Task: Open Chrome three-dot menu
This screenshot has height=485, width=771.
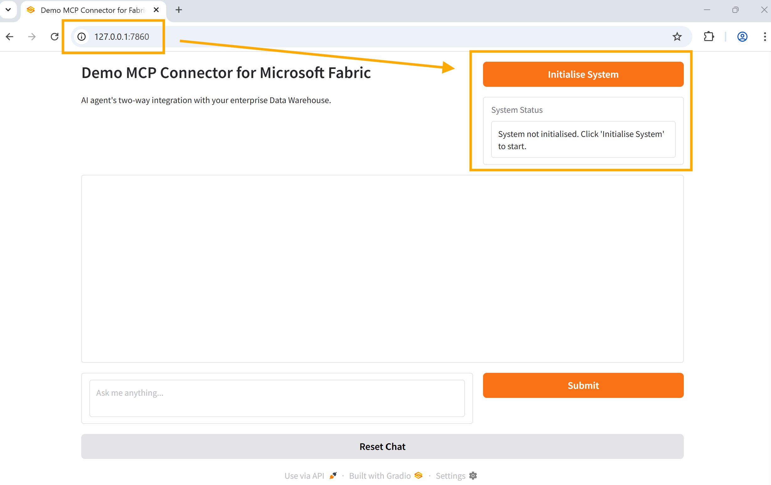Action: tap(765, 37)
